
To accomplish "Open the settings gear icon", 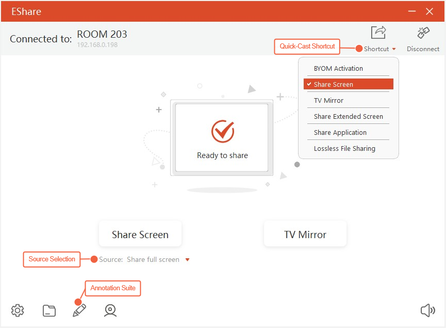I will coord(18,310).
